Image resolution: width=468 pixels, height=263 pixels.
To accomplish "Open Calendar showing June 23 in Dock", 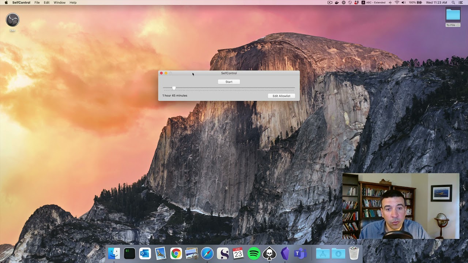I will click(238, 253).
